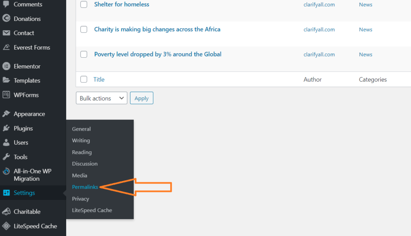Screen dimensions: 411x236
Task: Open the Everest Forms menu label
Action: pos(32,47)
